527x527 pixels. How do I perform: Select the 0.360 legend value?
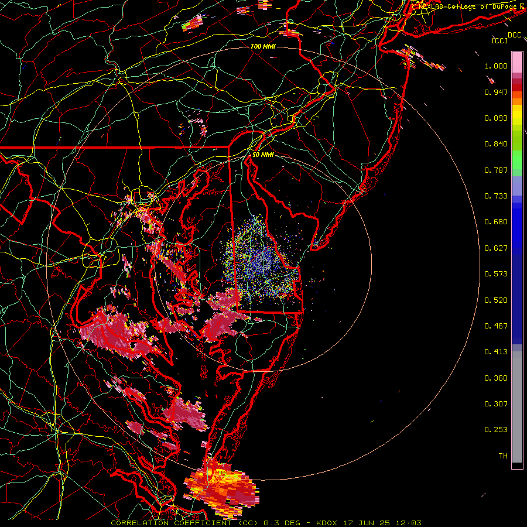496,378
